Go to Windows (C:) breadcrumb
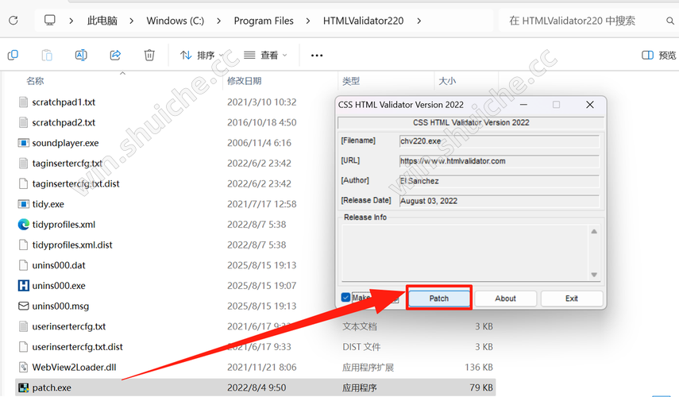This screenshot has width=679, height=397. [x=175, y=21]
